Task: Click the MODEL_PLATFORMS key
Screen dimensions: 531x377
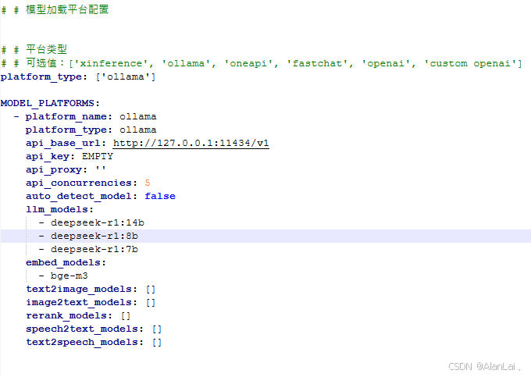Action: point(50,103)
